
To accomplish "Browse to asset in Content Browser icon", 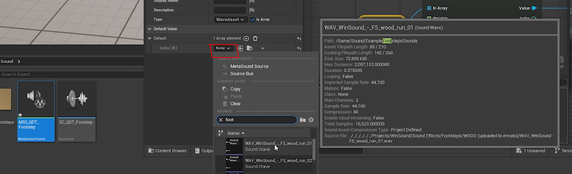I will coord(249,48).
